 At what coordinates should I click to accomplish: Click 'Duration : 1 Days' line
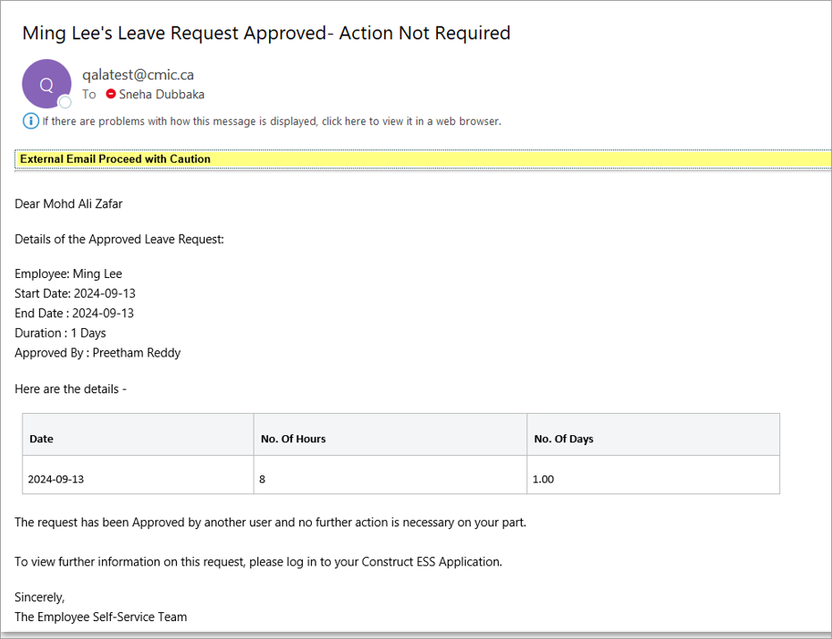click(x=61, y=332)
